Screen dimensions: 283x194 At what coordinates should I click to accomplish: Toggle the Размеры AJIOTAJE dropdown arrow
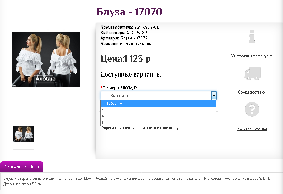214,96
